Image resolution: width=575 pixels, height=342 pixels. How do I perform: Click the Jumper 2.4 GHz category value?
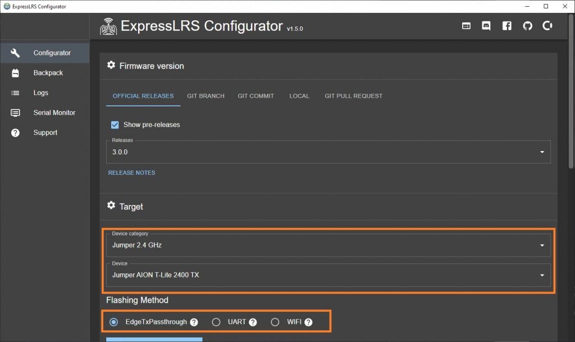point(137,245)
